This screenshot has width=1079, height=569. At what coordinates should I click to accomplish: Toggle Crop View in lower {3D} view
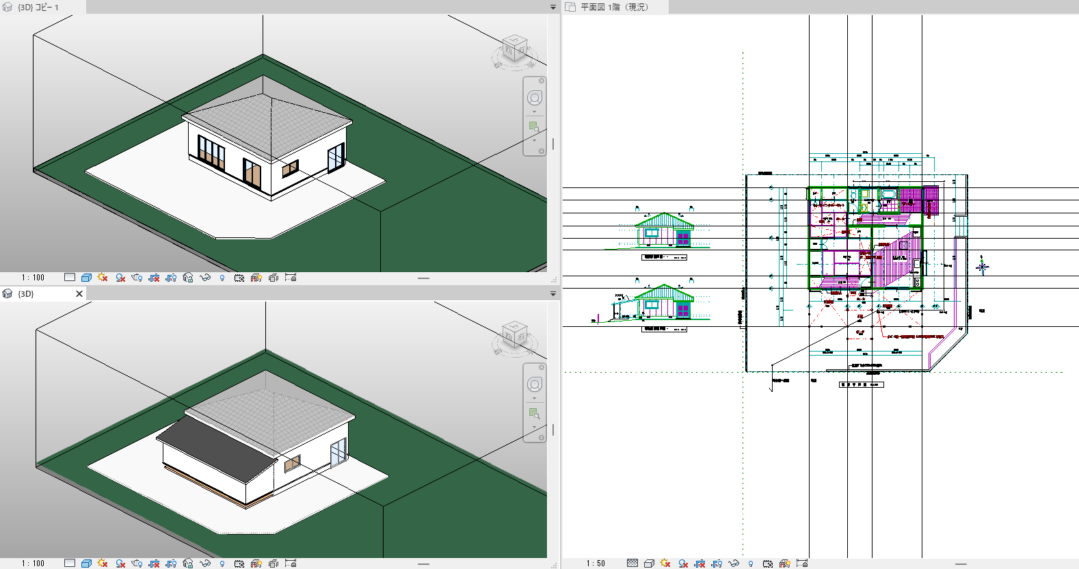(155, 564)
